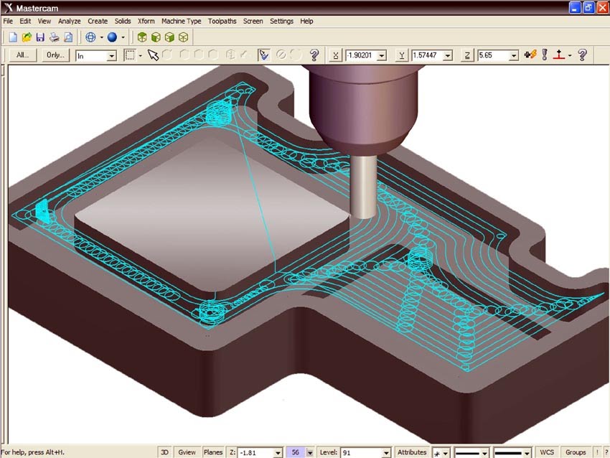Click the New file icon
Screen dimensions: 610x458
(13, 37)
